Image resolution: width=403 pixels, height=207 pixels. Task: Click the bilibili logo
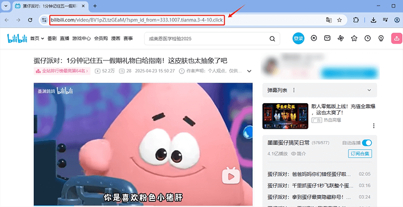pos(17,38)
